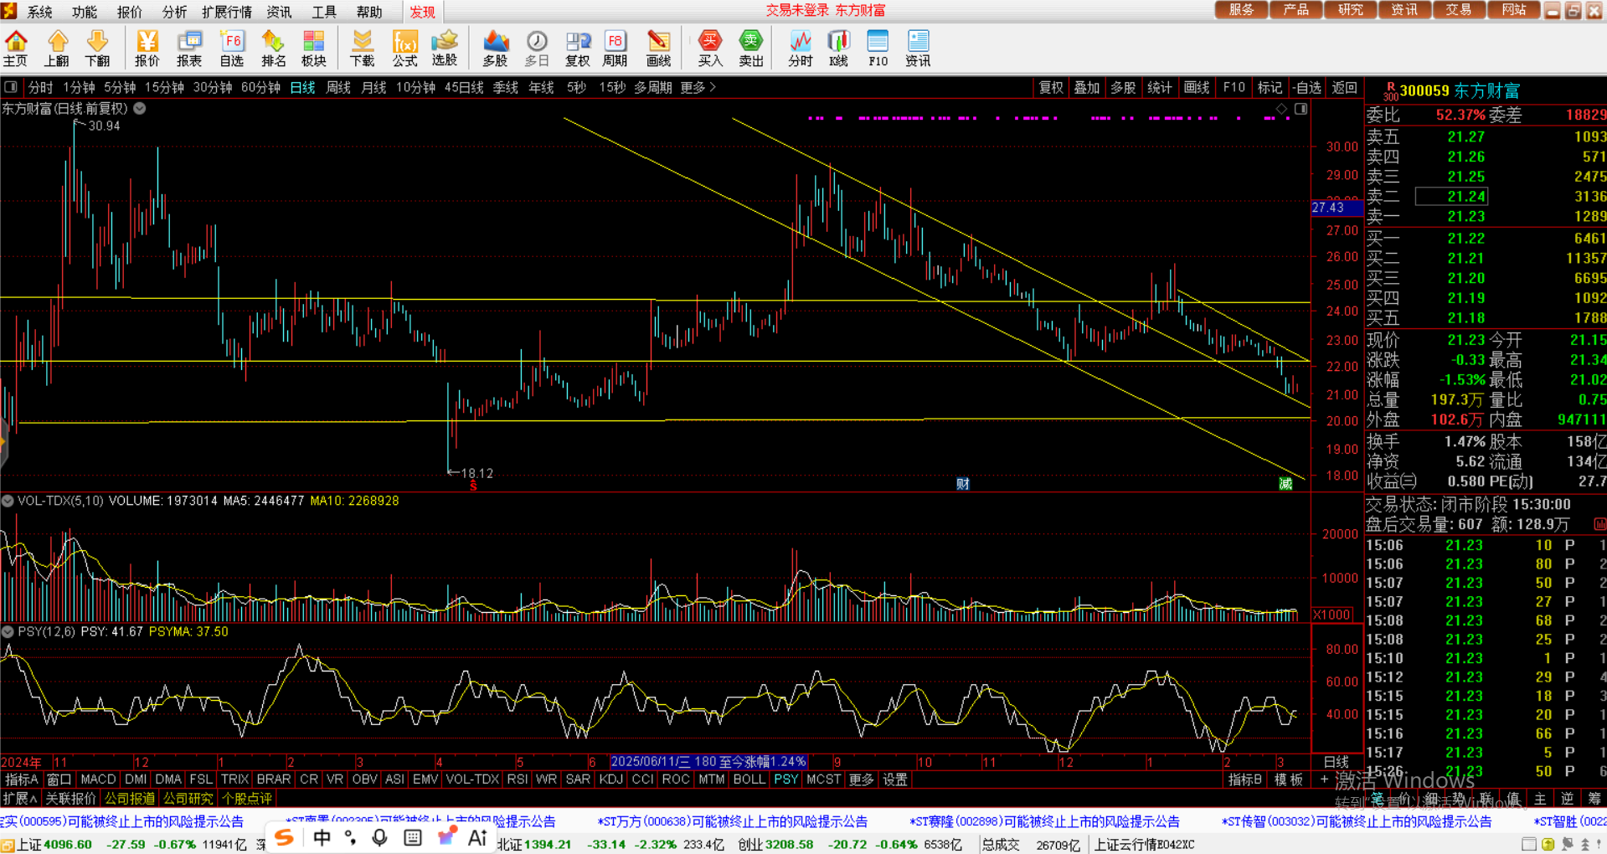
Task: Open 更多 indicators list at bottom
Action: (861, 779)
